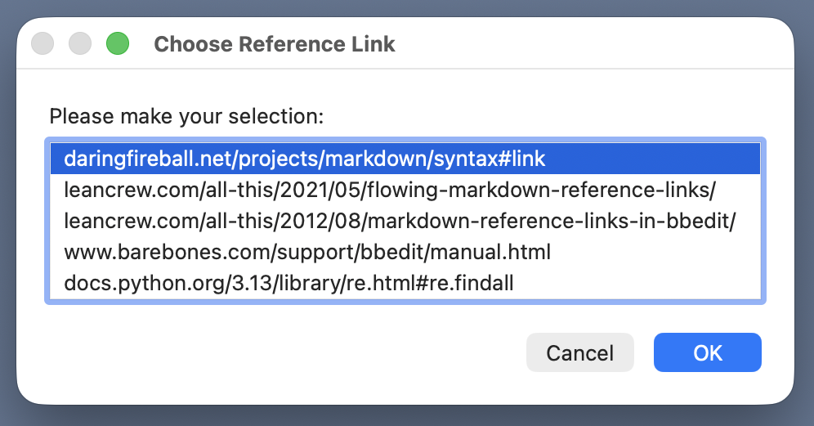Select the www.barebones.com BBEdit manual link
Viewport: 814px width, 426px height.
click(x=307, y=253)
